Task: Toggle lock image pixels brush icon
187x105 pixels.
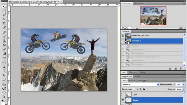Action: click(x=137, y=89)
